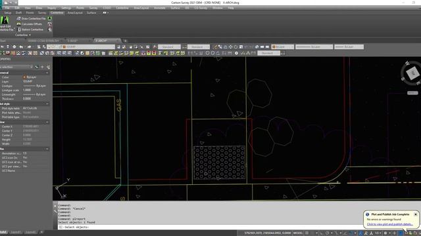421x236 pixels.
Task: Collapse the General properties section
Action: [x=47, y=73]
